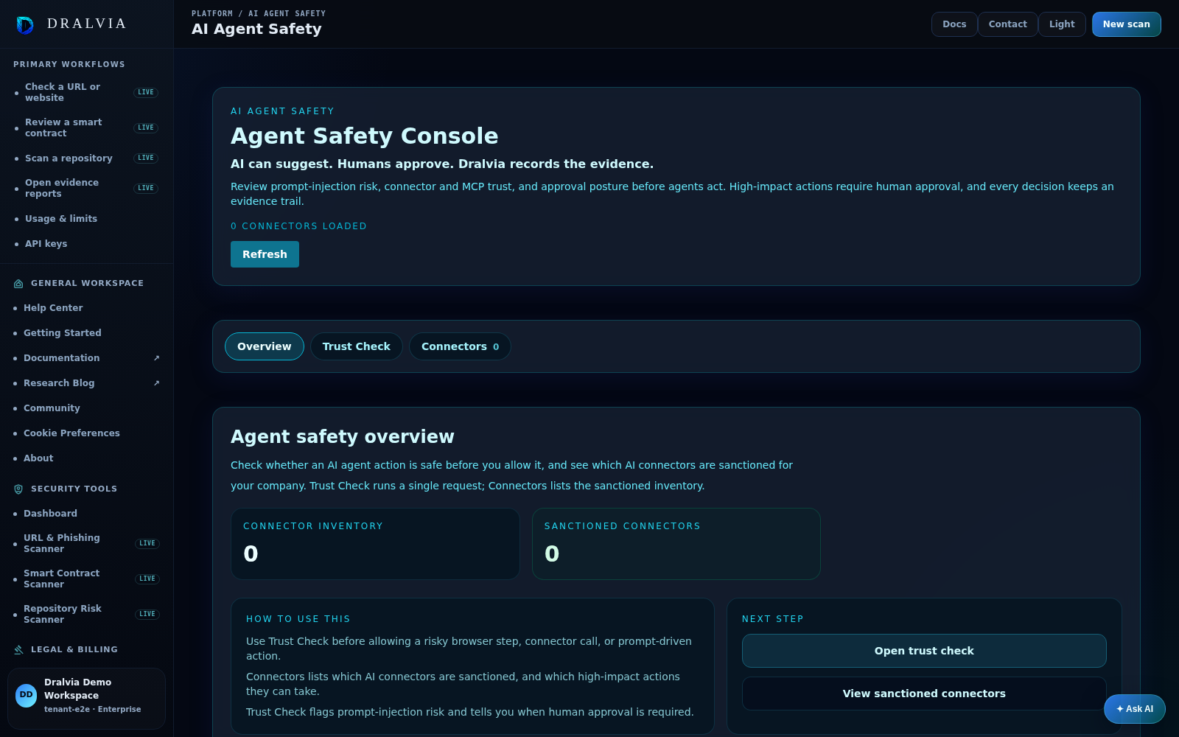
Task: Open API keys page
Action: [x=87, y=244]
